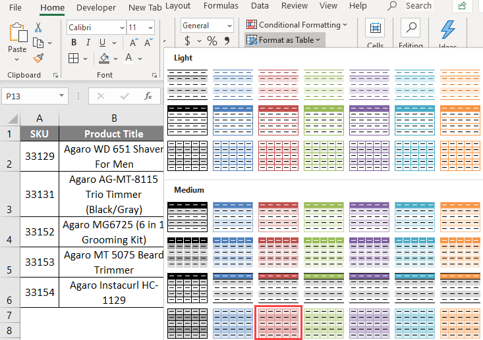483x340 pixels.
Task: Click the Paste clipboard icon
Action: click(18, 33)
